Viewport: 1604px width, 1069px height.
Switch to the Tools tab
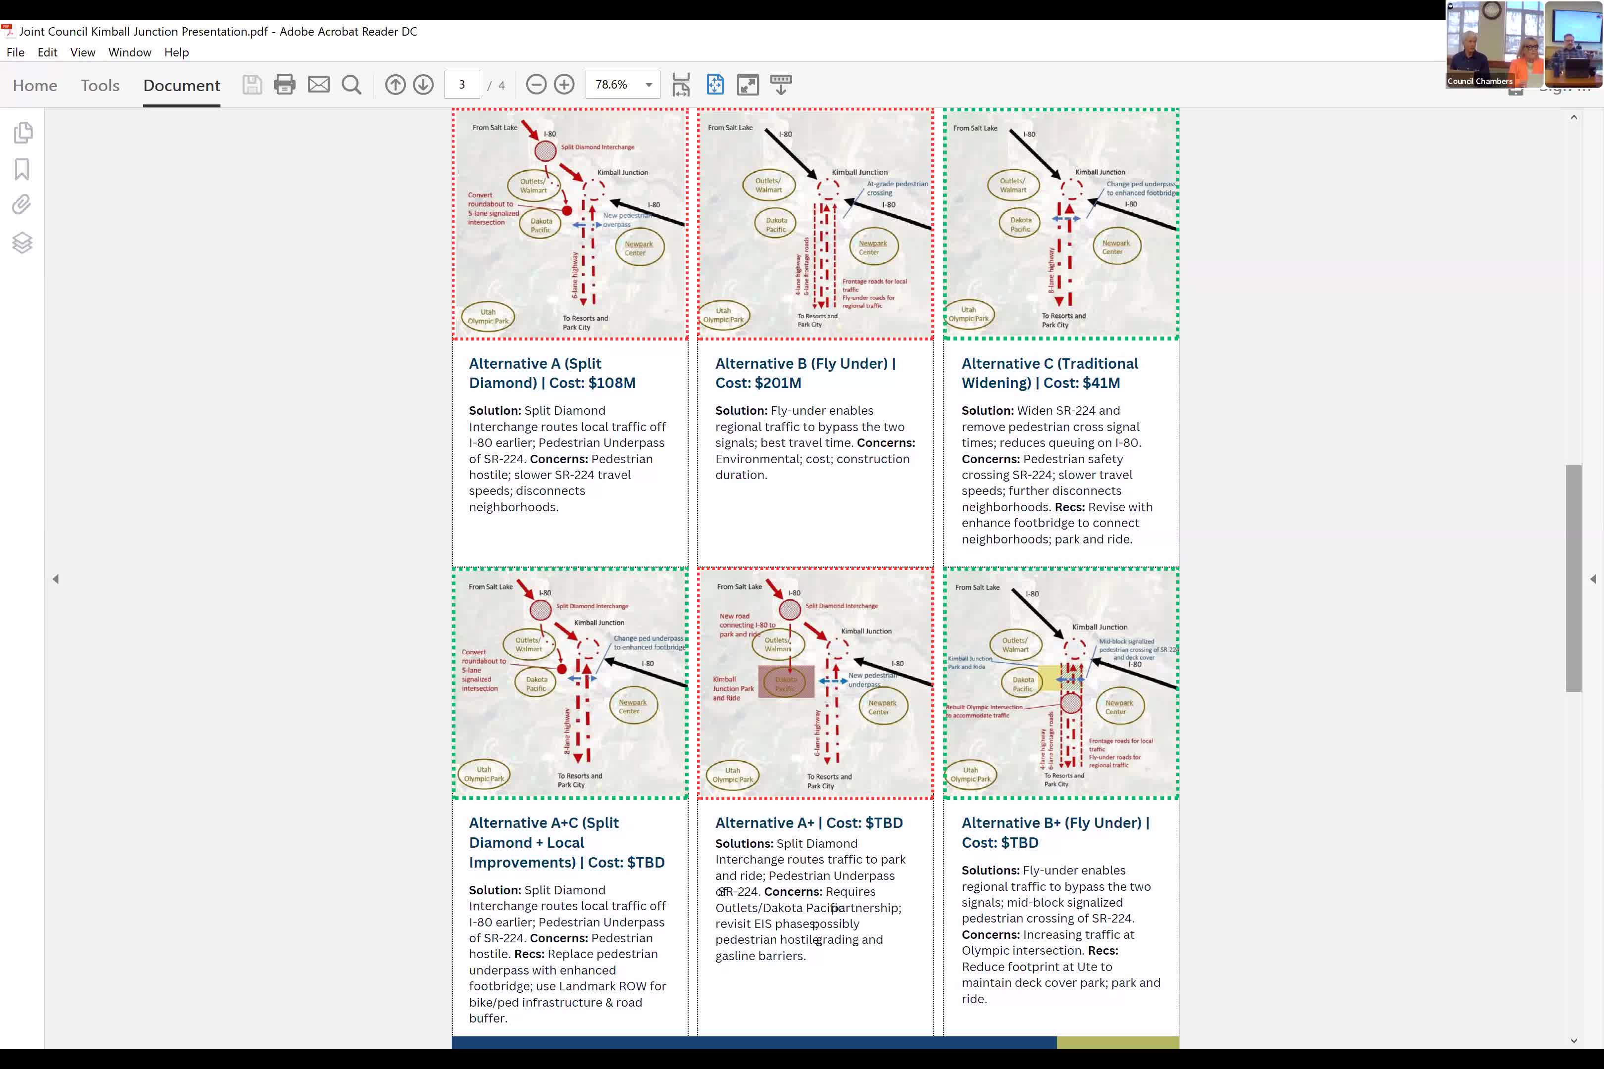pyautogui.click(x=100, y=85)
